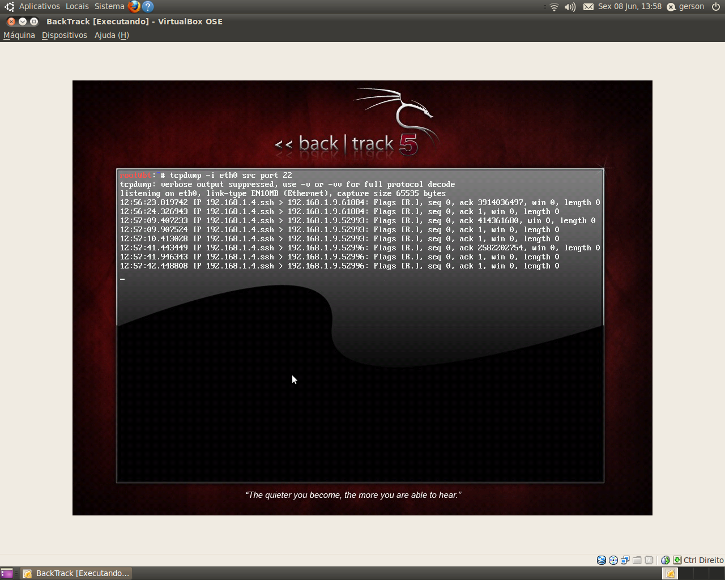Launch Firefox from the top panel
Viewport: 725px width, 580px height.
point(134,6)
